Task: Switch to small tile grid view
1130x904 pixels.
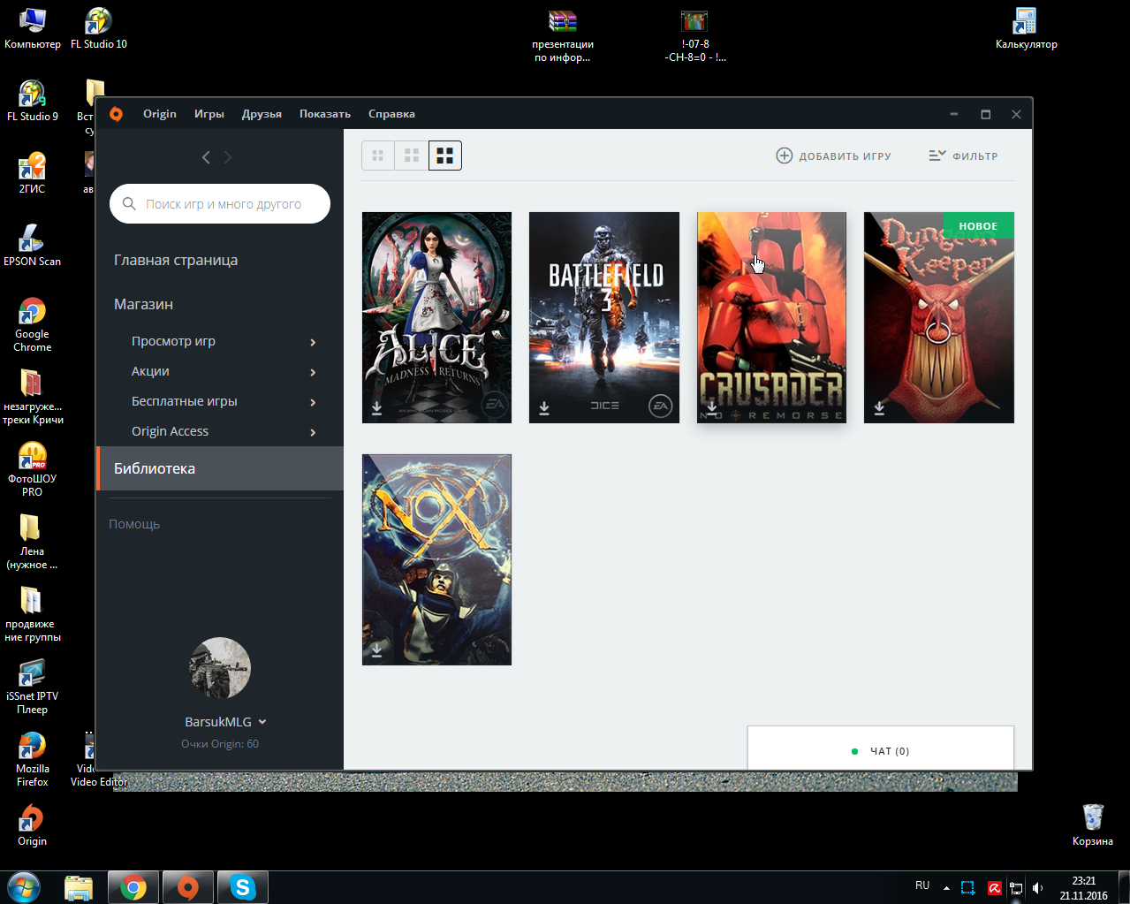Action: click(378, 156)
